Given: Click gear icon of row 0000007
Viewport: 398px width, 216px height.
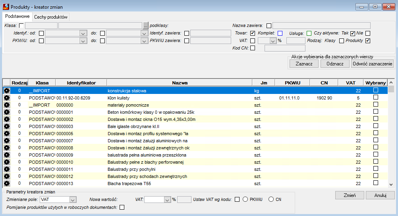Looking at the screenshot, I should pyautogui.click(x=7, y=141).
